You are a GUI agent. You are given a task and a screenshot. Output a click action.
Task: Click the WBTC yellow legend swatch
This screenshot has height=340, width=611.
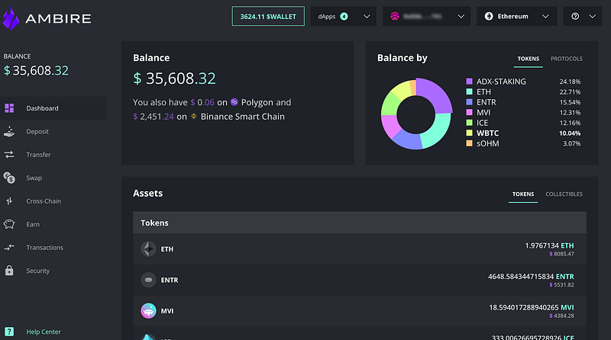[x=469, y=133]
